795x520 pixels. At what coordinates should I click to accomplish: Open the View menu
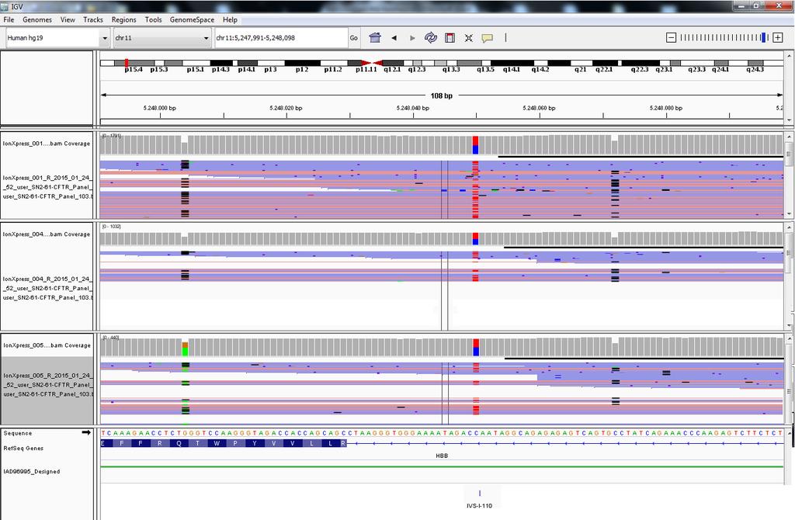click(x=68, y=19)
